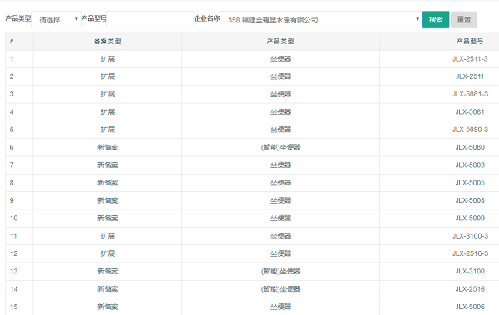Select model JLX-5081 cell in row 4
This screenshot has height=315, width=499.
470,112
